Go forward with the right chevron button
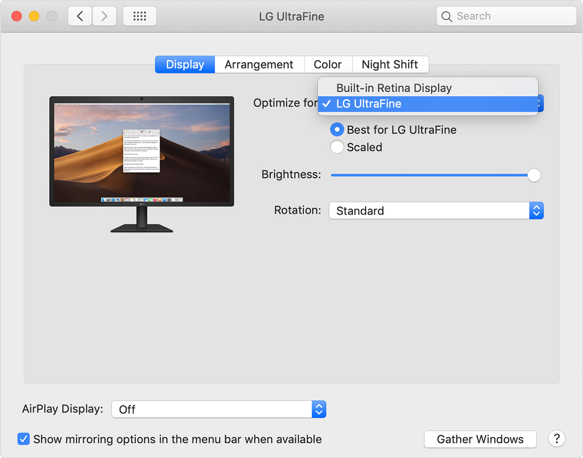This screenshot has width=583, height=458. pos(104,16)
